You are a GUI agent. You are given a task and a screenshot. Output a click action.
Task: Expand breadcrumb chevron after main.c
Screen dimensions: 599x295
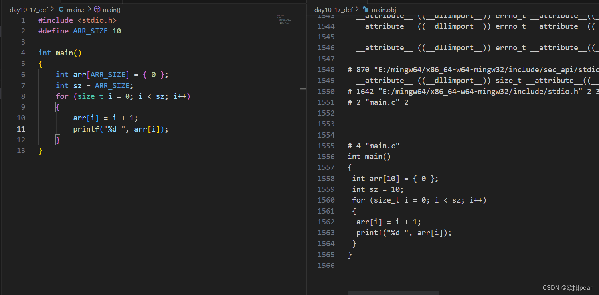pos(89,10)
